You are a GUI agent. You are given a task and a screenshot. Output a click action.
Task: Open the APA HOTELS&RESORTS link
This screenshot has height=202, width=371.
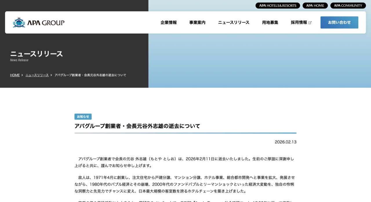pyautogui.click(x=278, y=5)
